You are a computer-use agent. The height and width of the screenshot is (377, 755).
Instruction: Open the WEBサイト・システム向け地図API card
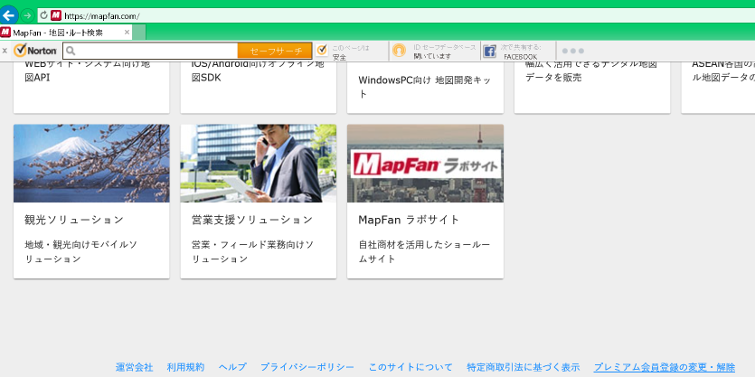coord(91,87)
